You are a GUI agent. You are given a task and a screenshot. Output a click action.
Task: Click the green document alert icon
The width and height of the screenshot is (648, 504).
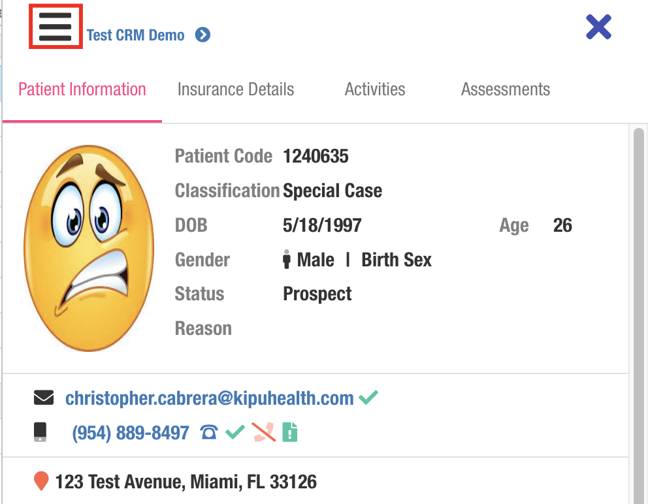[x=290, y=432]
